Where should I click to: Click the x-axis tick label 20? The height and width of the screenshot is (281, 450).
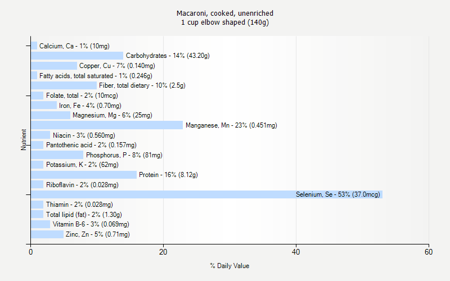tap(163, 252)
